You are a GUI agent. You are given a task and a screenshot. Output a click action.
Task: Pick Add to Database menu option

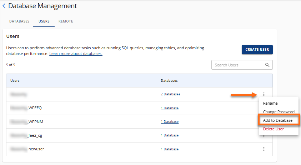click(278, 120)
